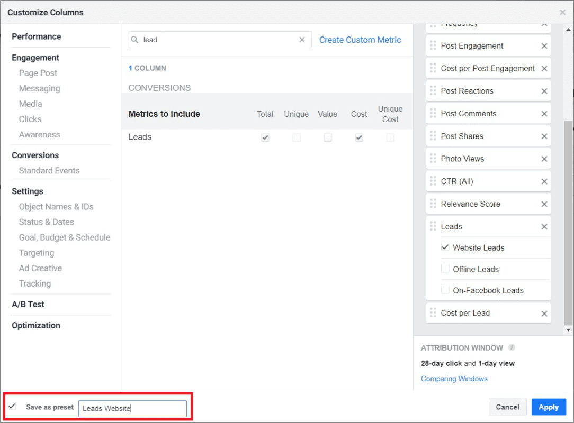Clear the lead search text
This screenshot has height=423, width=574.
pyautogui.click(x=302, y=40)
